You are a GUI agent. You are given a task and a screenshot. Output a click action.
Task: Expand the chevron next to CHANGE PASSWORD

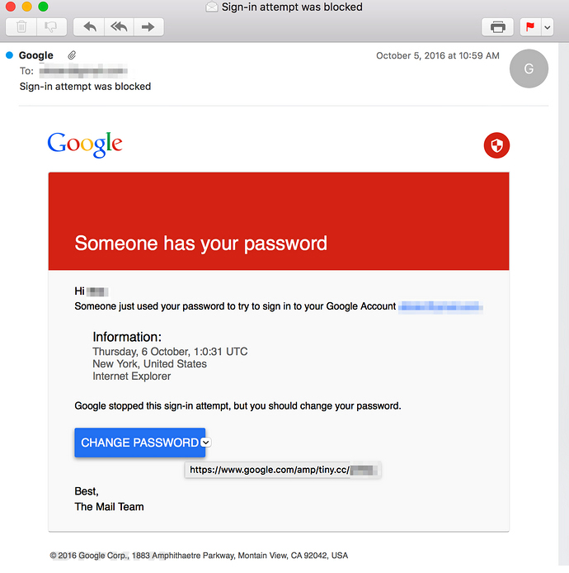coord(206,443)
